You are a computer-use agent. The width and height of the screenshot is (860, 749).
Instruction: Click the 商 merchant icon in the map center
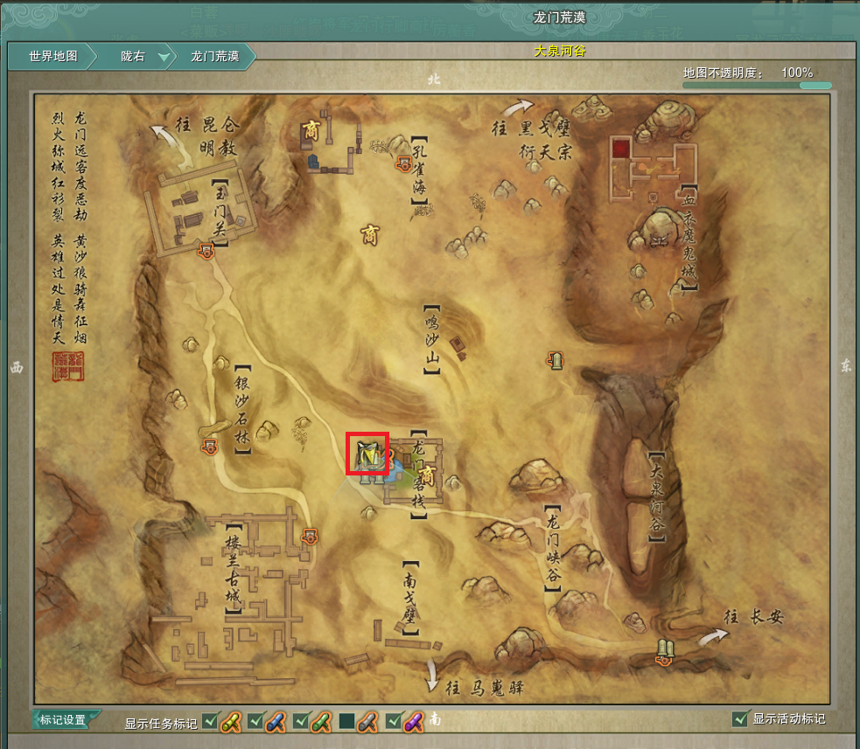[370, 232]
